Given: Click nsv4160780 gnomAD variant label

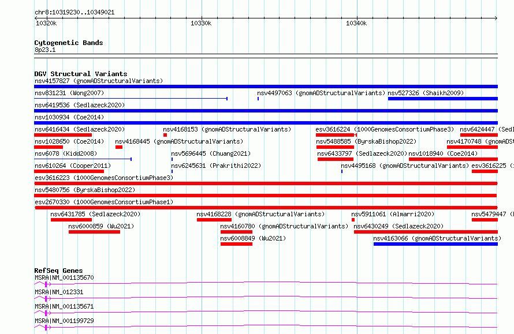Looking at the screenshot, I should 284,226.
